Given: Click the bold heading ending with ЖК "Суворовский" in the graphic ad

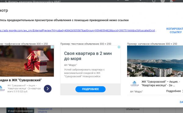Looking at the screenshot, I should click(21, 80).
